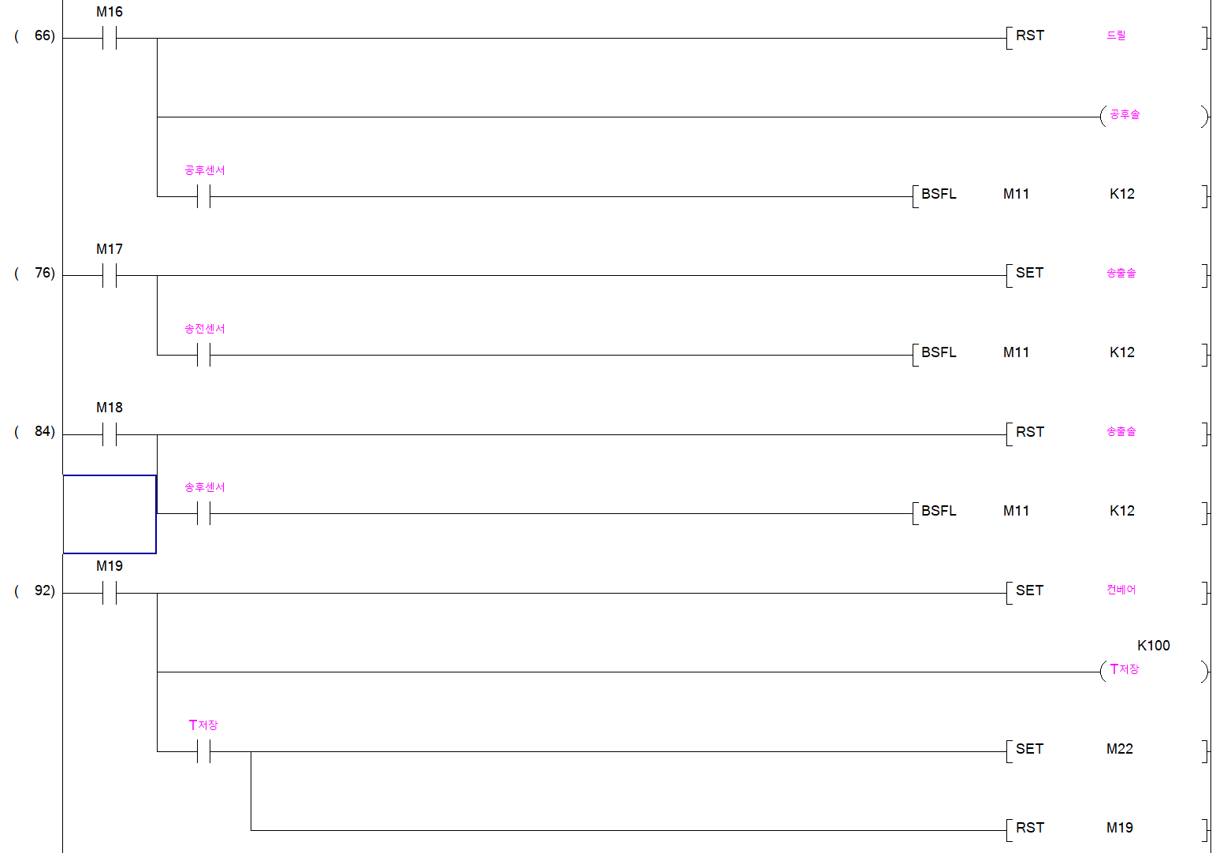1216x853 pixels.
Task: Select the T저장 timer coil with K100
Action: (x=1154, y=671)
